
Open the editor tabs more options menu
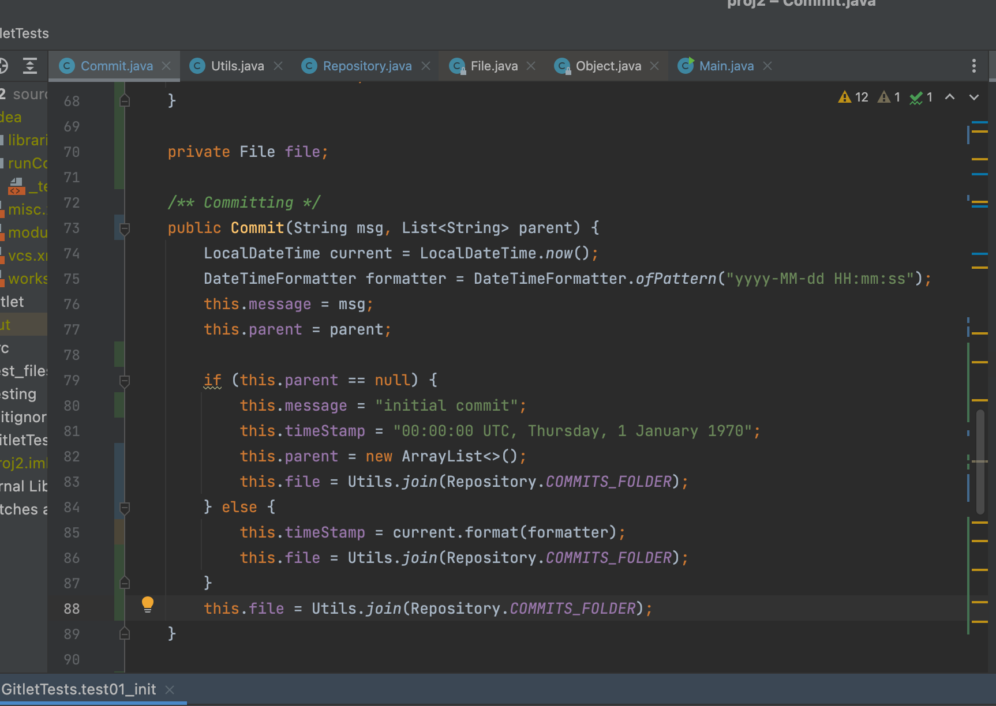coord(973,66)
